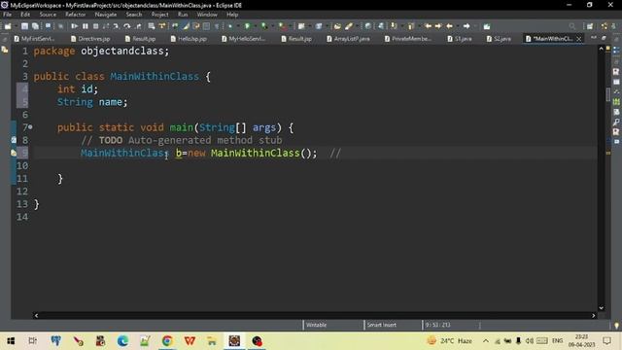Switch to the ArrayListP.java editor tab
This screenshot has height=350, width=622.
click(x=348, y=39)
